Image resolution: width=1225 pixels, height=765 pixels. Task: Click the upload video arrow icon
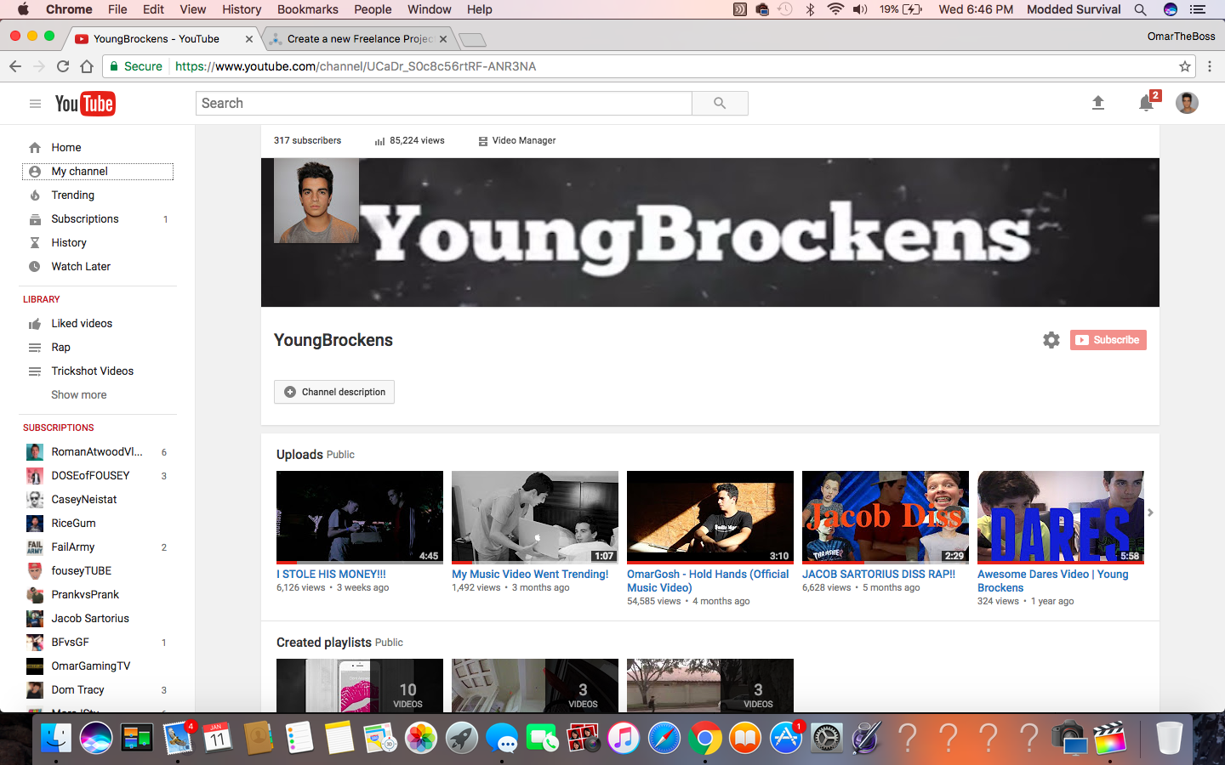click(x=1097, y=103)
